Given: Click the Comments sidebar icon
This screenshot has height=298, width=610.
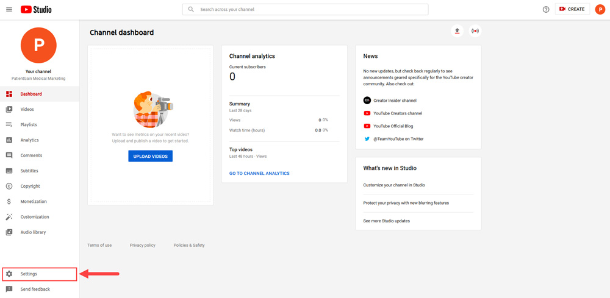Looking at the screenshot, I should (9, 155).
